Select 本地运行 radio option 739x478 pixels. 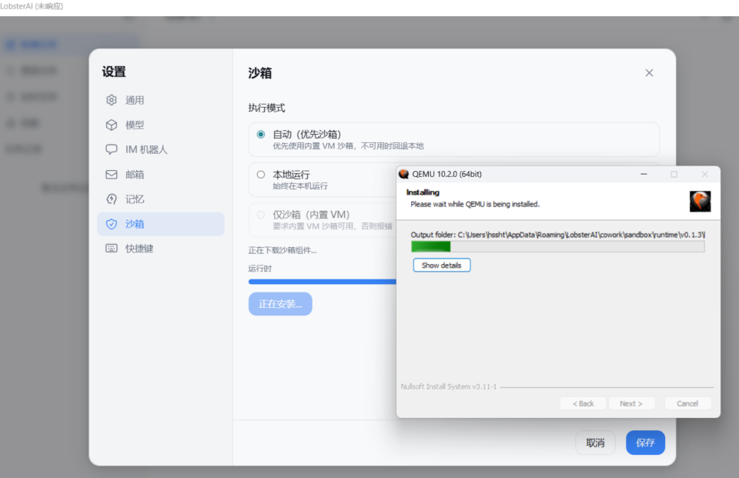coord(261,175)
